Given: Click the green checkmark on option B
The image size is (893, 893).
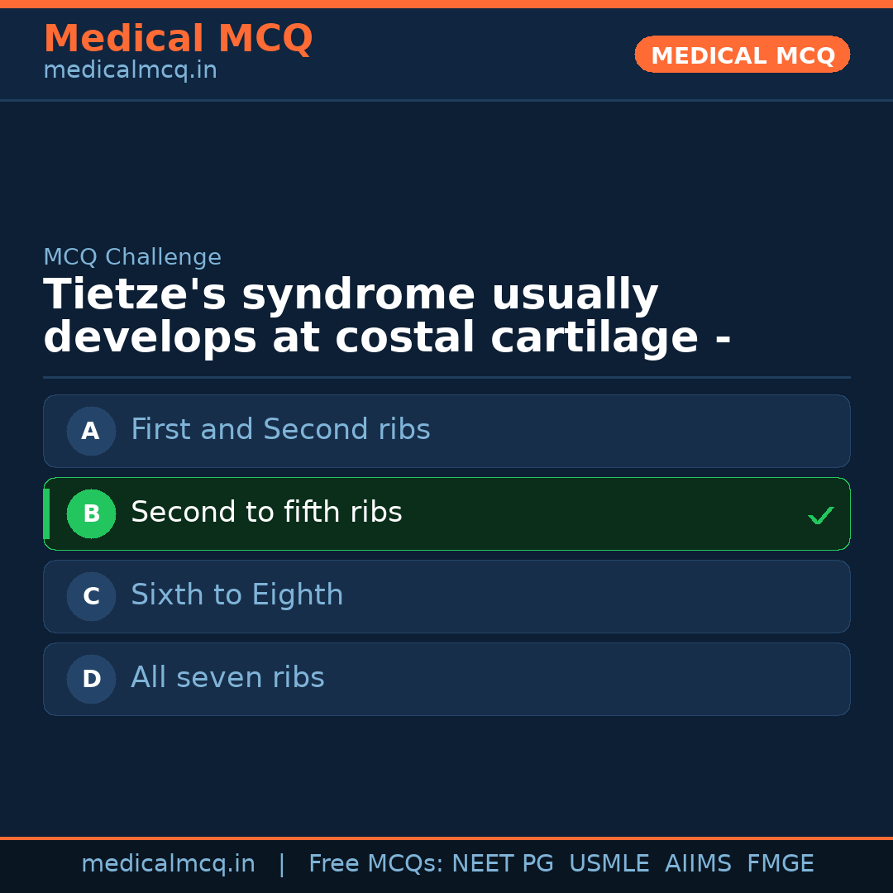Looking at the screenshot, I should tap(820, 516).
